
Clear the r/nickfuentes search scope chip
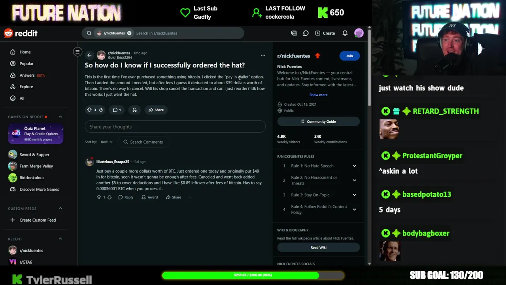[x=129, y=33]
